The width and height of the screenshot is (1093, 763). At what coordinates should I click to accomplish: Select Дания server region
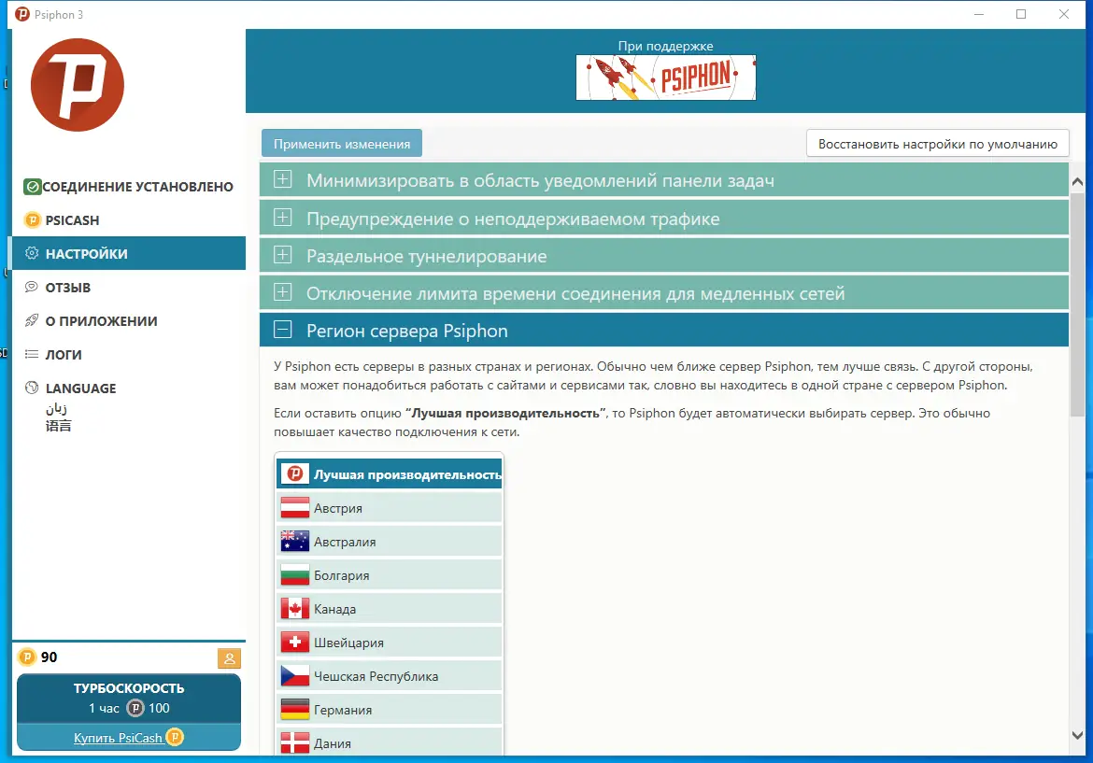point(390,742)
